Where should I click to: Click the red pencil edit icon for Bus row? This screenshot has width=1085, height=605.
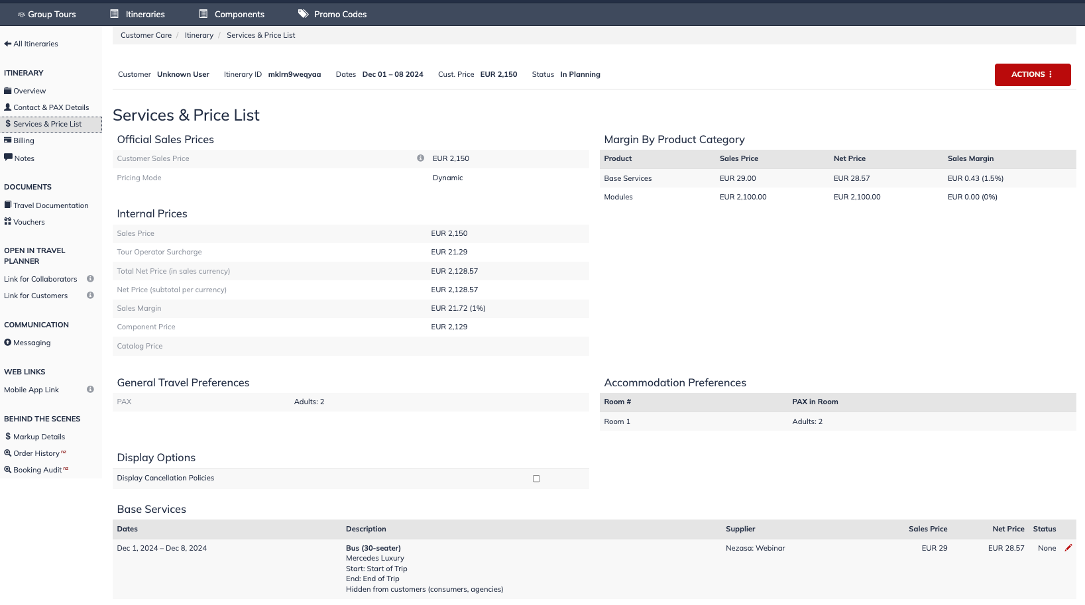pyautogui.click(x=1068, y=548)
